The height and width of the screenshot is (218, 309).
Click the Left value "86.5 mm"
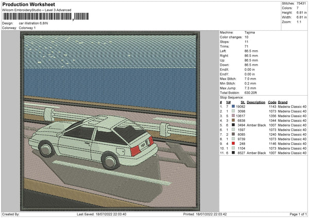click(251, 51)
